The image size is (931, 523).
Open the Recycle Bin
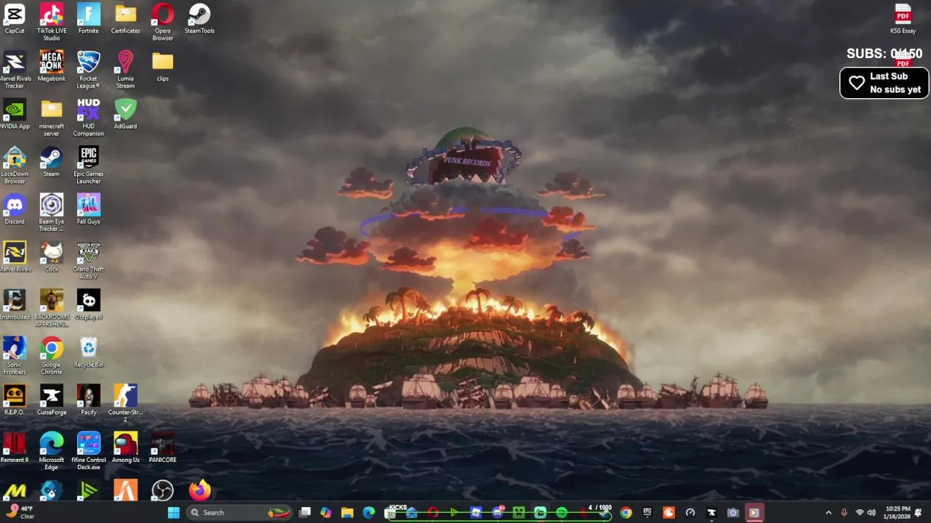pyautogui.click(x=89, y=352)
